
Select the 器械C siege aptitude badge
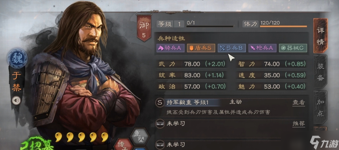pyautogui.click(x=293, y=48)
